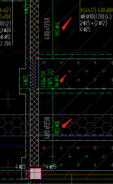This screenshot has width=113, height=184.
Task: Click the green 400x700 beam size text
Action: tap(43, 79)
